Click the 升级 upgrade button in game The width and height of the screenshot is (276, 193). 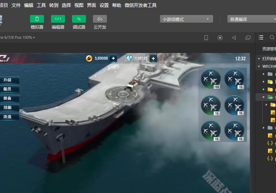pyautogui.click(x=9, y=80)
